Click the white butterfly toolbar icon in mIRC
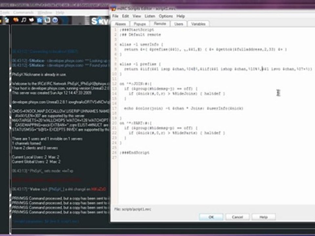The image size is (315, 236). pyautogui.click(x=31, y=20)
